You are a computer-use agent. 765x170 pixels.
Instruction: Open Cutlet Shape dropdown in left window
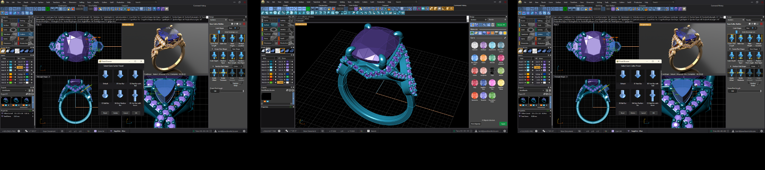point(233,28)
